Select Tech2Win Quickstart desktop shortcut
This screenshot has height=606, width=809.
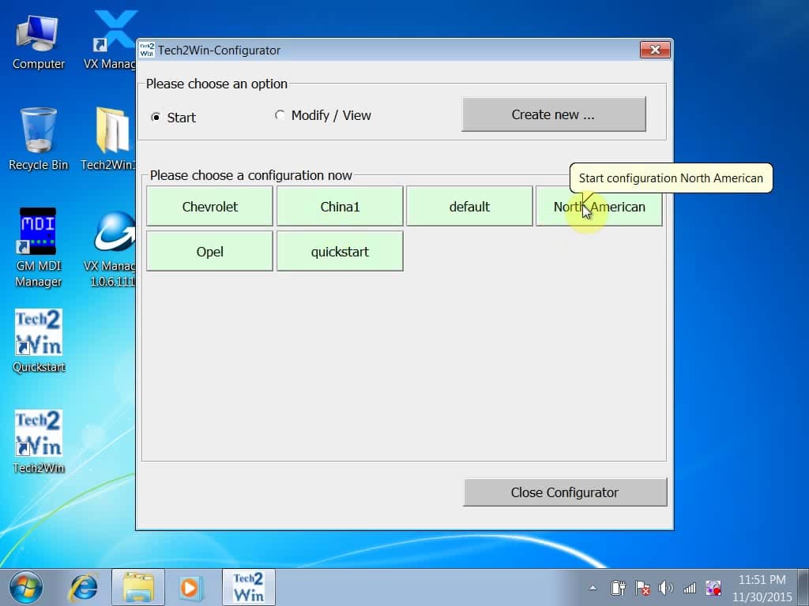pyautogui.click(x=39, y=341)
